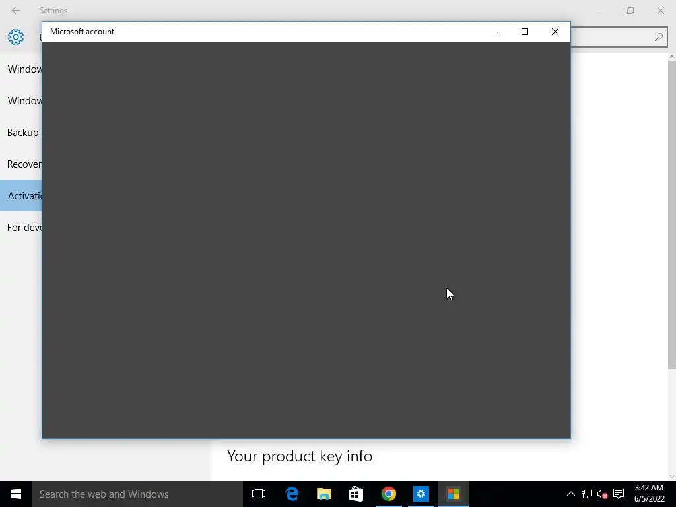Click the muted volume tray icon
The width and height of the screenshot is (676, 507).
coord(602,494)
